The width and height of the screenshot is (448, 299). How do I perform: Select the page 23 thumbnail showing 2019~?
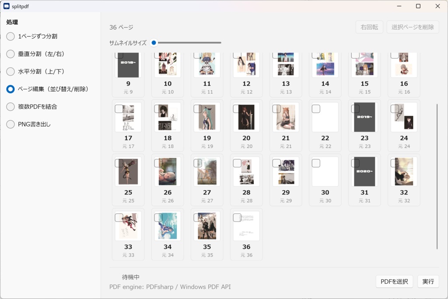coord(364,117)
